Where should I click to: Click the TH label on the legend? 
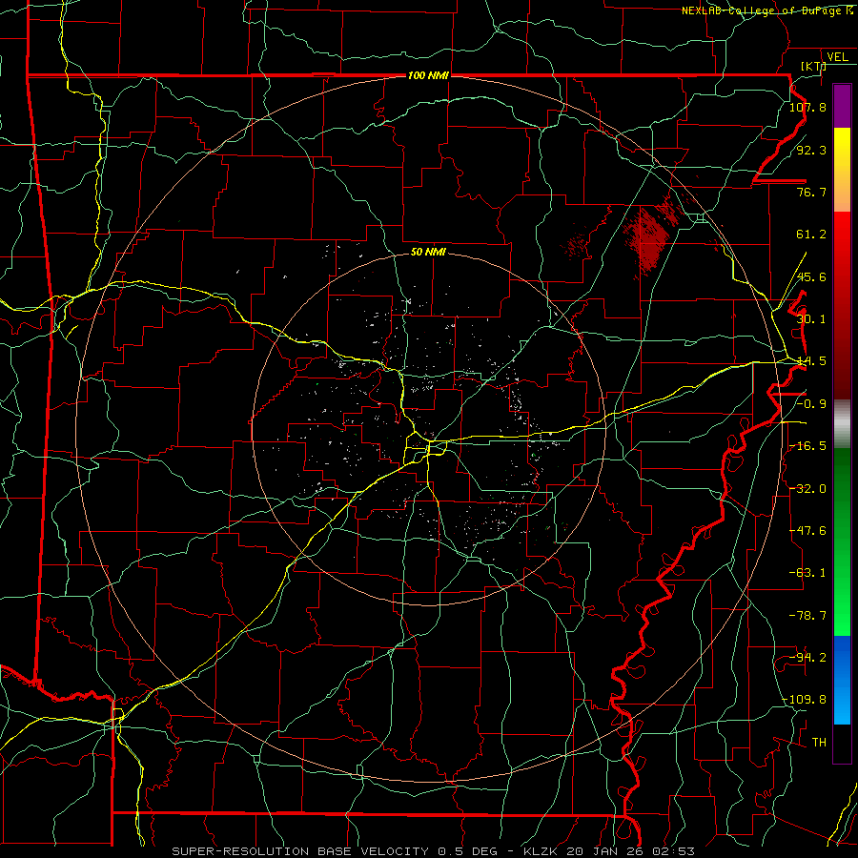[x=819, y=743]
